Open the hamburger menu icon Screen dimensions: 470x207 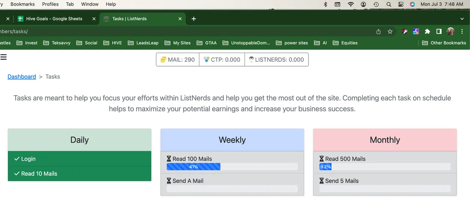(4, 57)
